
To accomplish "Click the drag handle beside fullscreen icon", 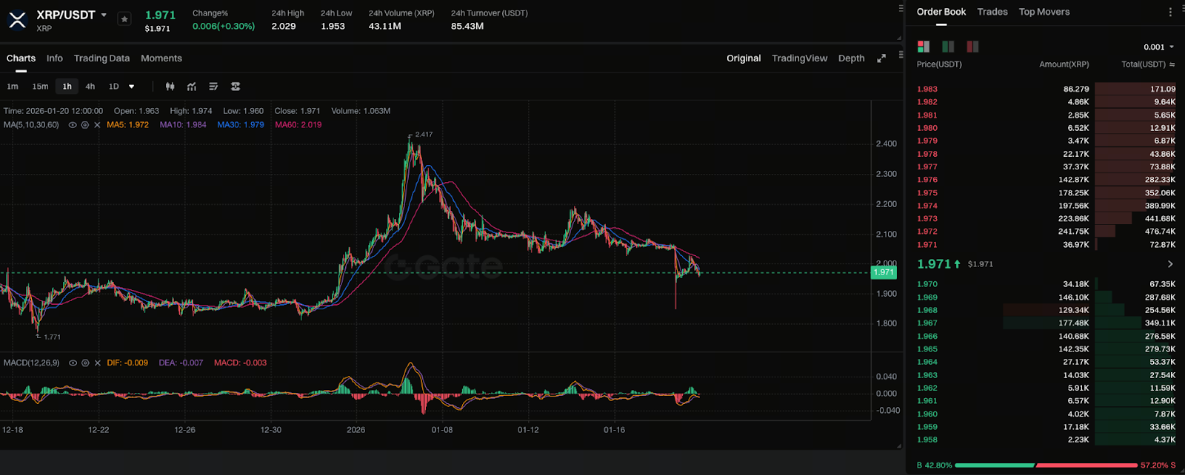I will click(x=901, y=54).
